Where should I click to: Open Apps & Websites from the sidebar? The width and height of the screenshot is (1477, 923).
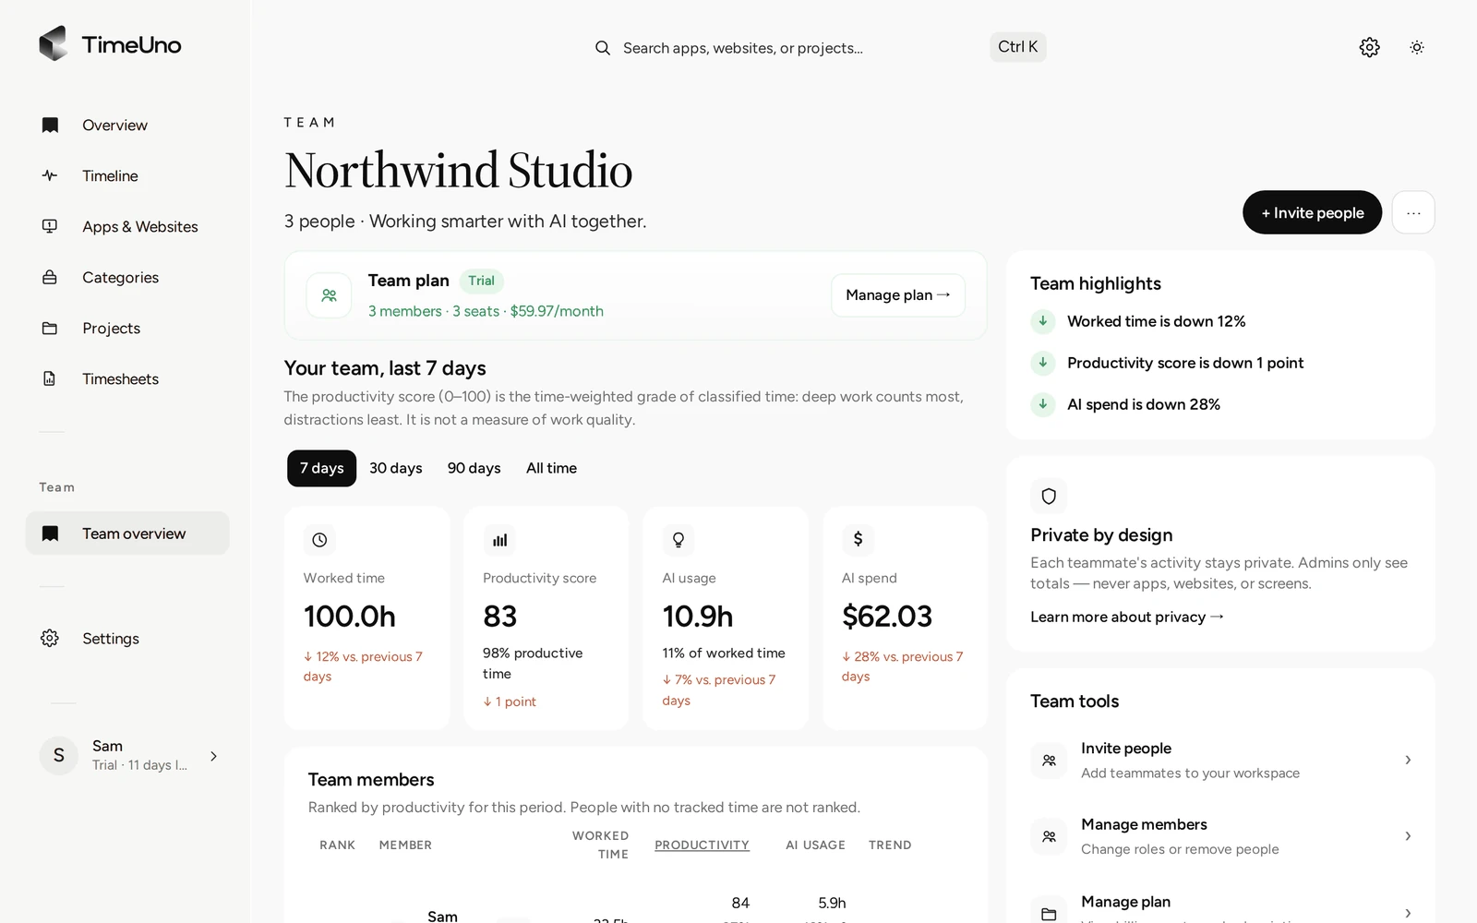tap(127, 226)
